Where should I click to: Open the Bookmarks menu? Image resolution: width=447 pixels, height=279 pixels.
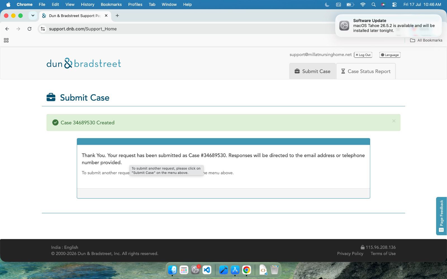(111, 4)
